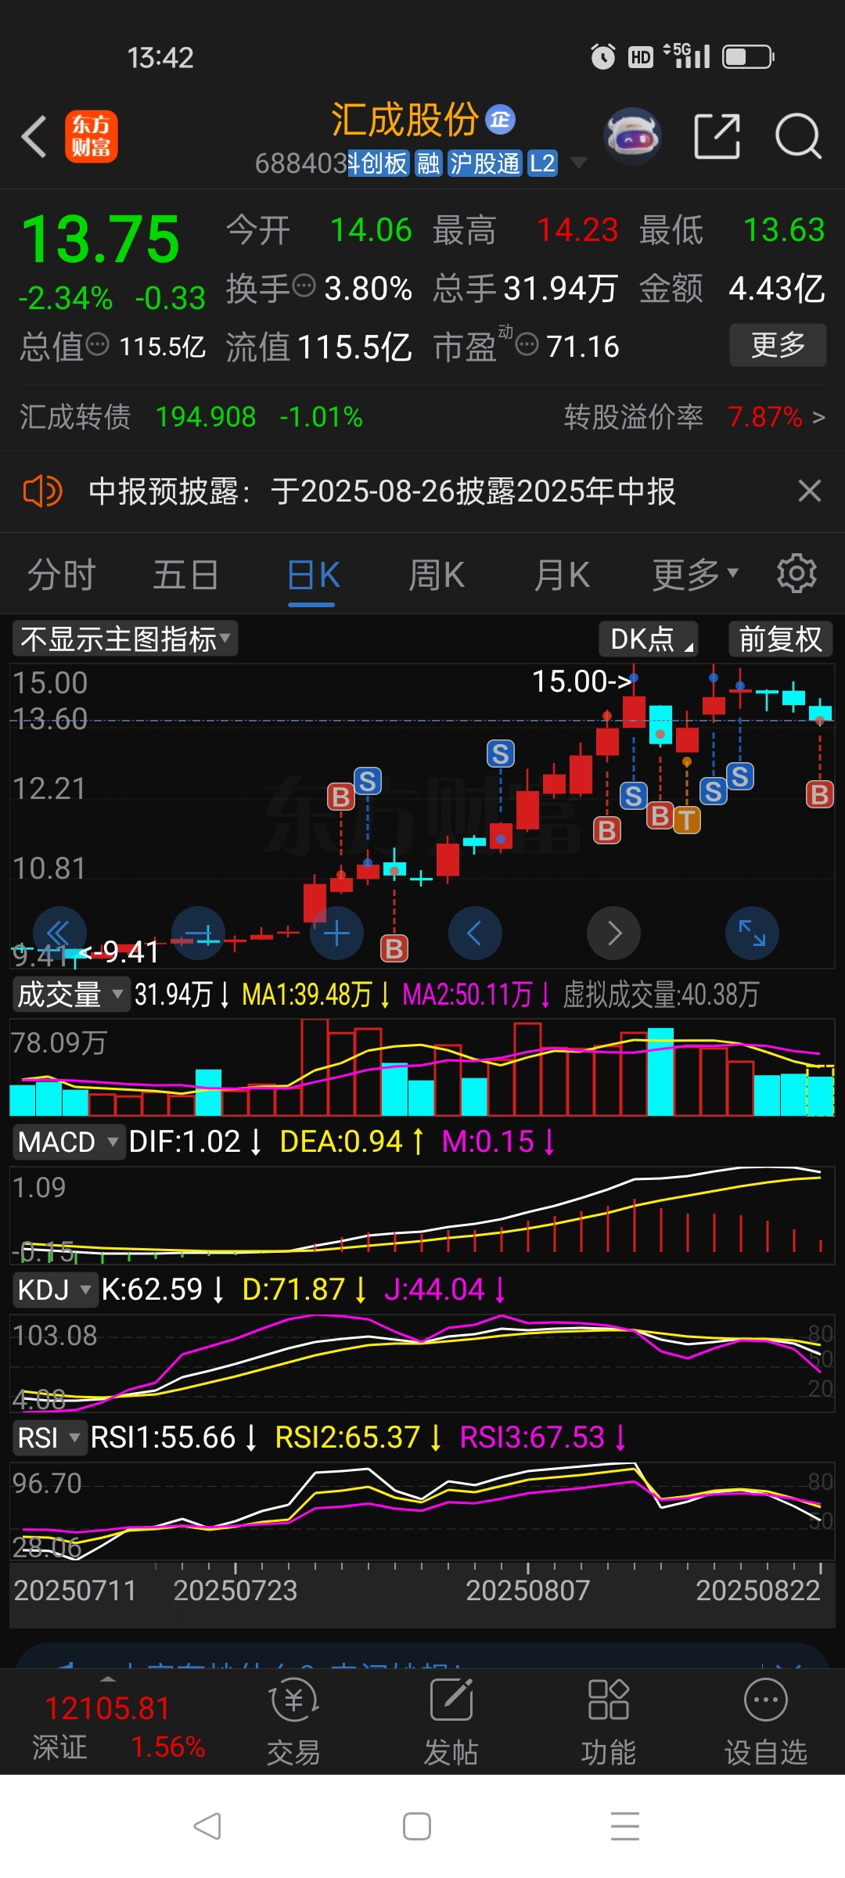Tap the L2 tag
This screenshot has height=1878, width=845.
(542, 164)
